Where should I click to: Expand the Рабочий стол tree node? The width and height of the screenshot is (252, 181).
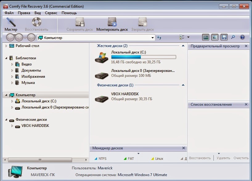(6, 46)
